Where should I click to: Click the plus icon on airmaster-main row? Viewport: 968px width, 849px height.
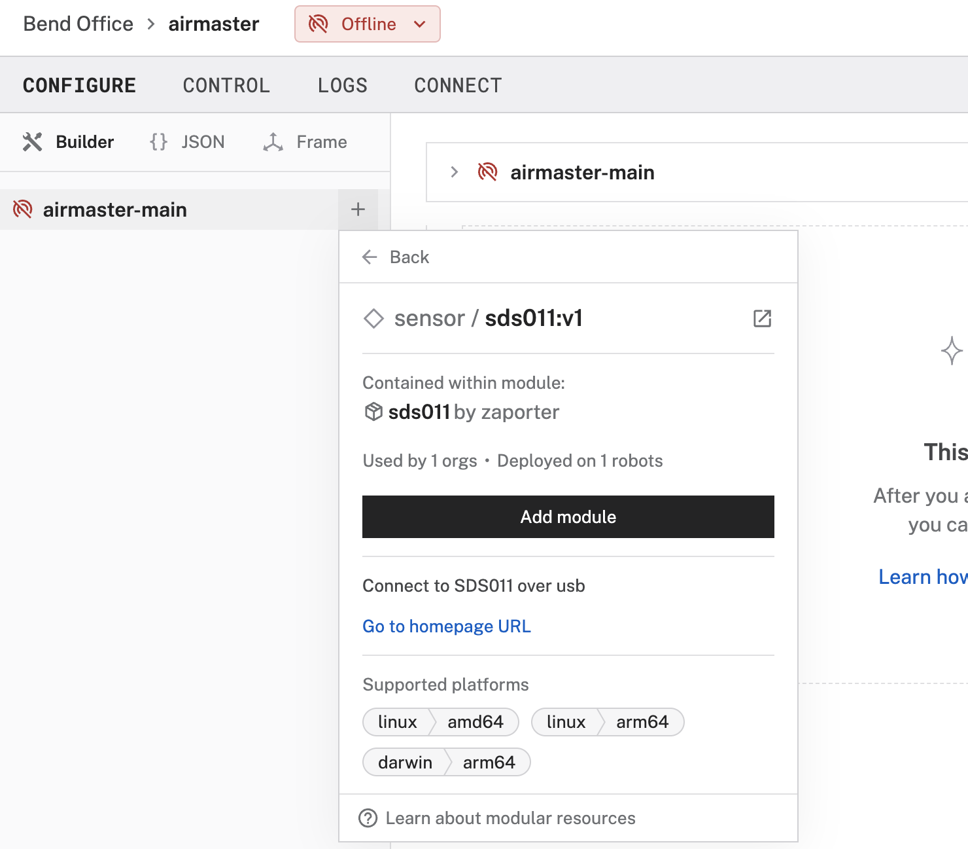[358, 209]
